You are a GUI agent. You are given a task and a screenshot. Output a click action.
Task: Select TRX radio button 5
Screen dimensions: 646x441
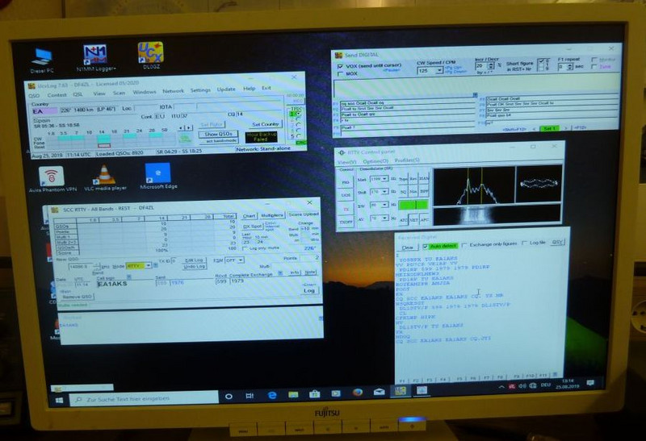298,136
